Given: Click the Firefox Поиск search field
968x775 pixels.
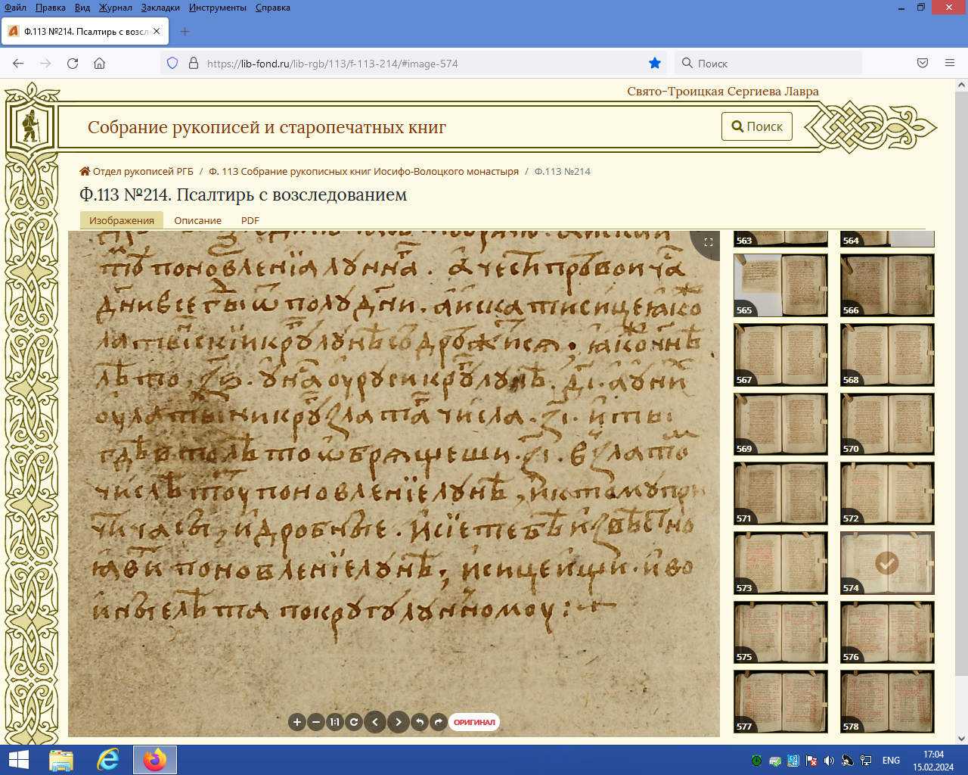Looking at the screenshot, I should pos(768,64).
